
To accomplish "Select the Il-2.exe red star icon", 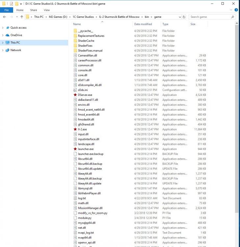I will point(75,129).
